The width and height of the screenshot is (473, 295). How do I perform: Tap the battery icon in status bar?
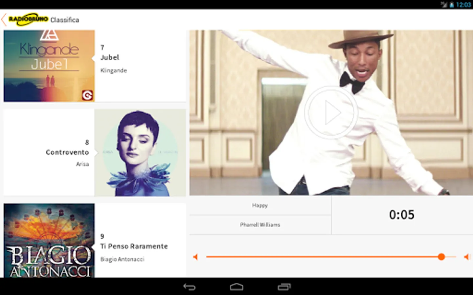(x=452, y=5)
